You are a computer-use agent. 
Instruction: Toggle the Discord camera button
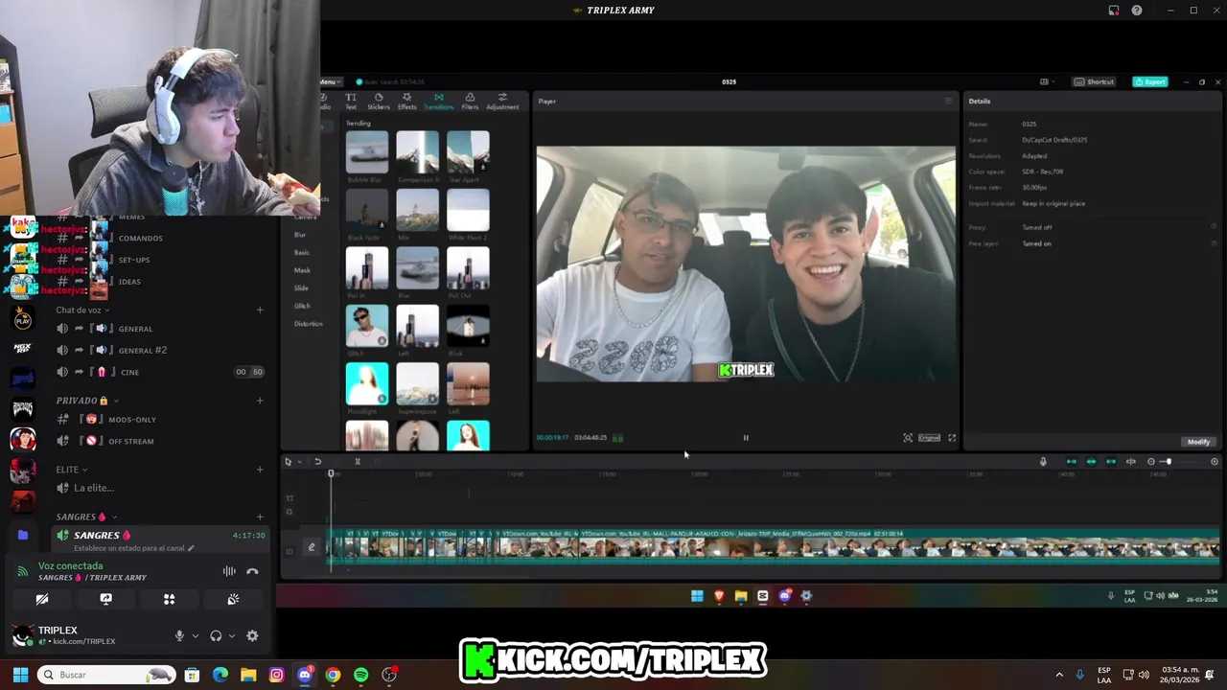click(x=42, y=599)
